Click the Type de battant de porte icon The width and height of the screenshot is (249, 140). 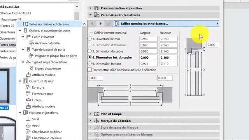pyautogui.click(x=28, y=49)
